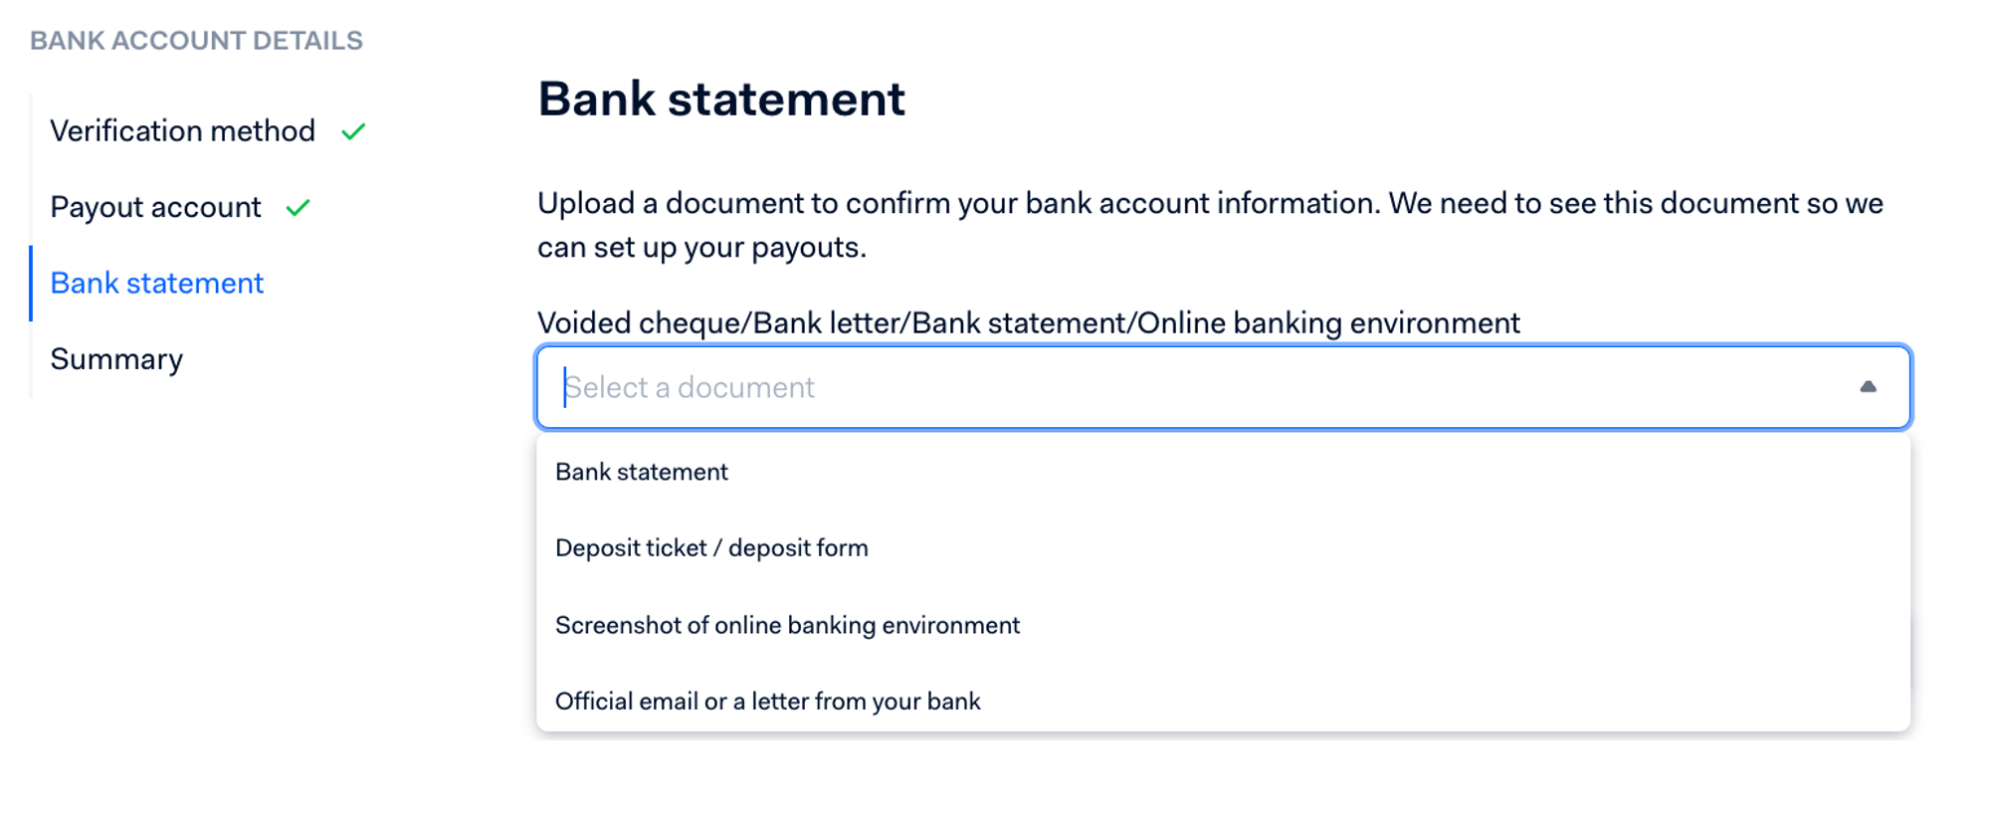Choose 'Bank statement' from the document list
This screenshot has width=1990, height=822.
pyautogui.click(x=642, y=472)
